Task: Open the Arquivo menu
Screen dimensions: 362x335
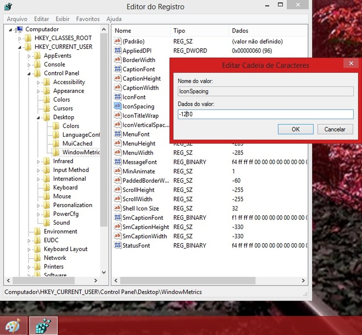Action: [17, 19]
